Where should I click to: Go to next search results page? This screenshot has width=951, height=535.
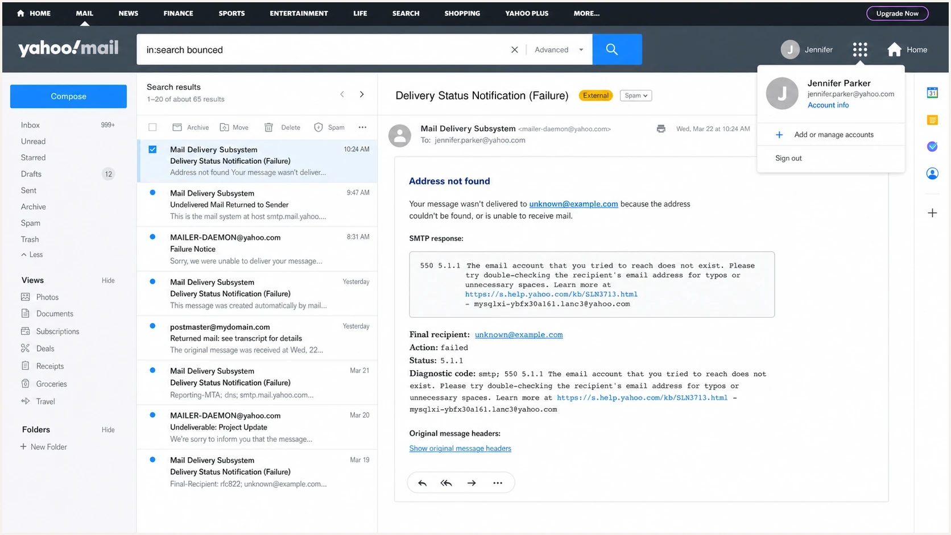coord(362,94)
